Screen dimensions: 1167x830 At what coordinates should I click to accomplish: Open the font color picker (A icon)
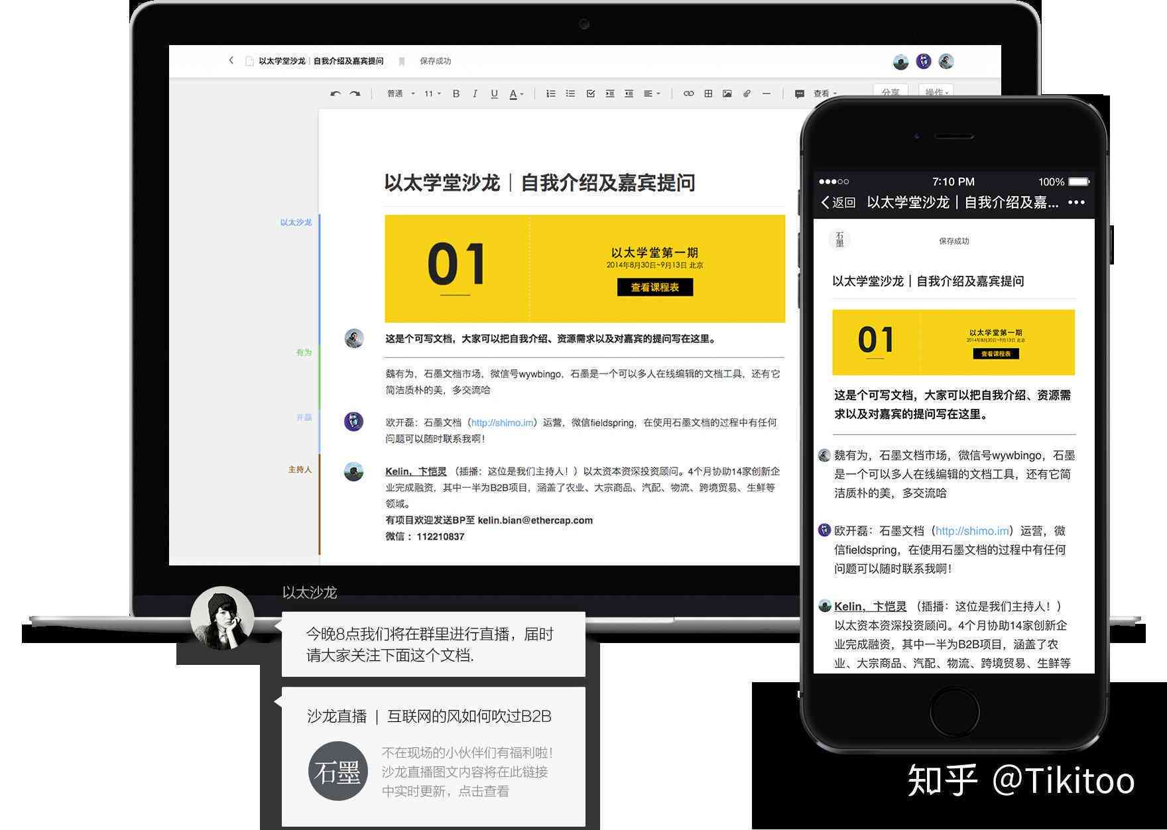(516, 94)
